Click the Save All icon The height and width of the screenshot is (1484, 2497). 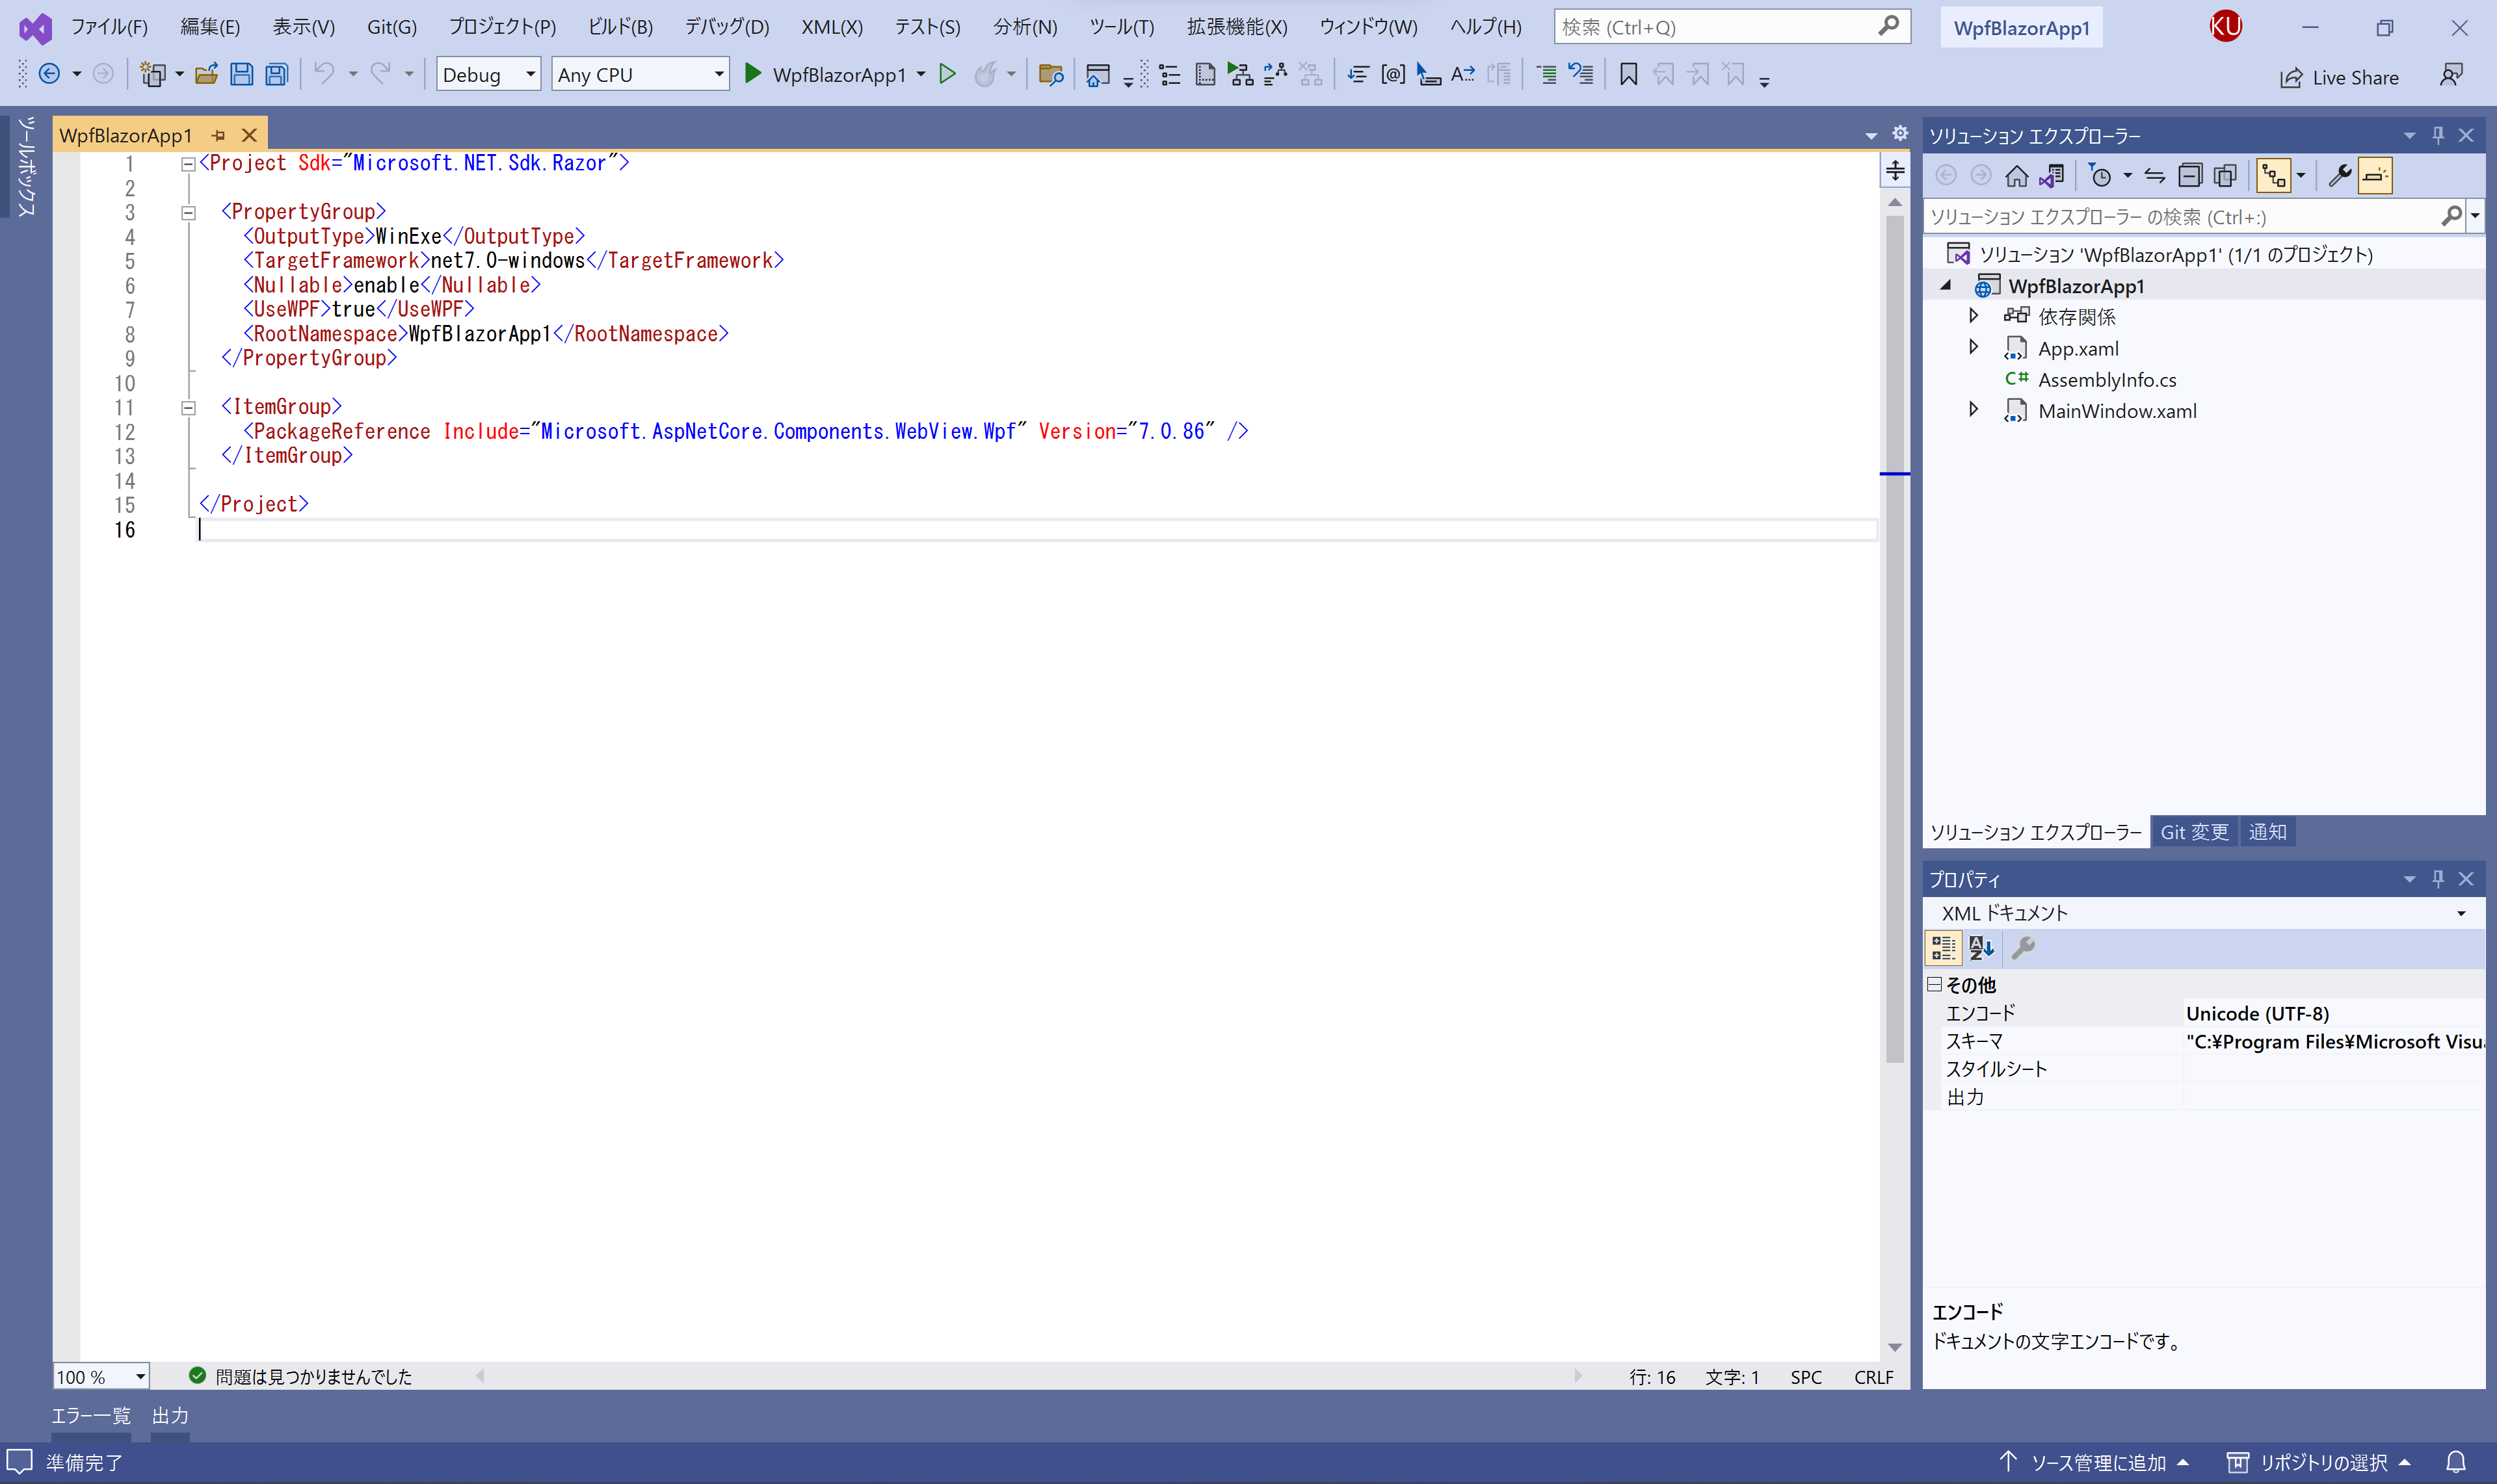(x=276, y=74)
